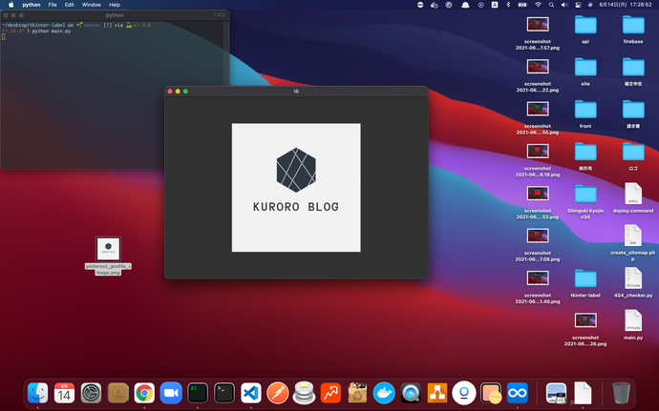Select the deploy.command file on desktop
The image size is (659, 411).
pyautogui.click(x=633, y=197)
